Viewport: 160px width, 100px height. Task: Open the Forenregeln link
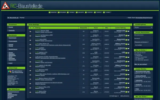point(13,41)
